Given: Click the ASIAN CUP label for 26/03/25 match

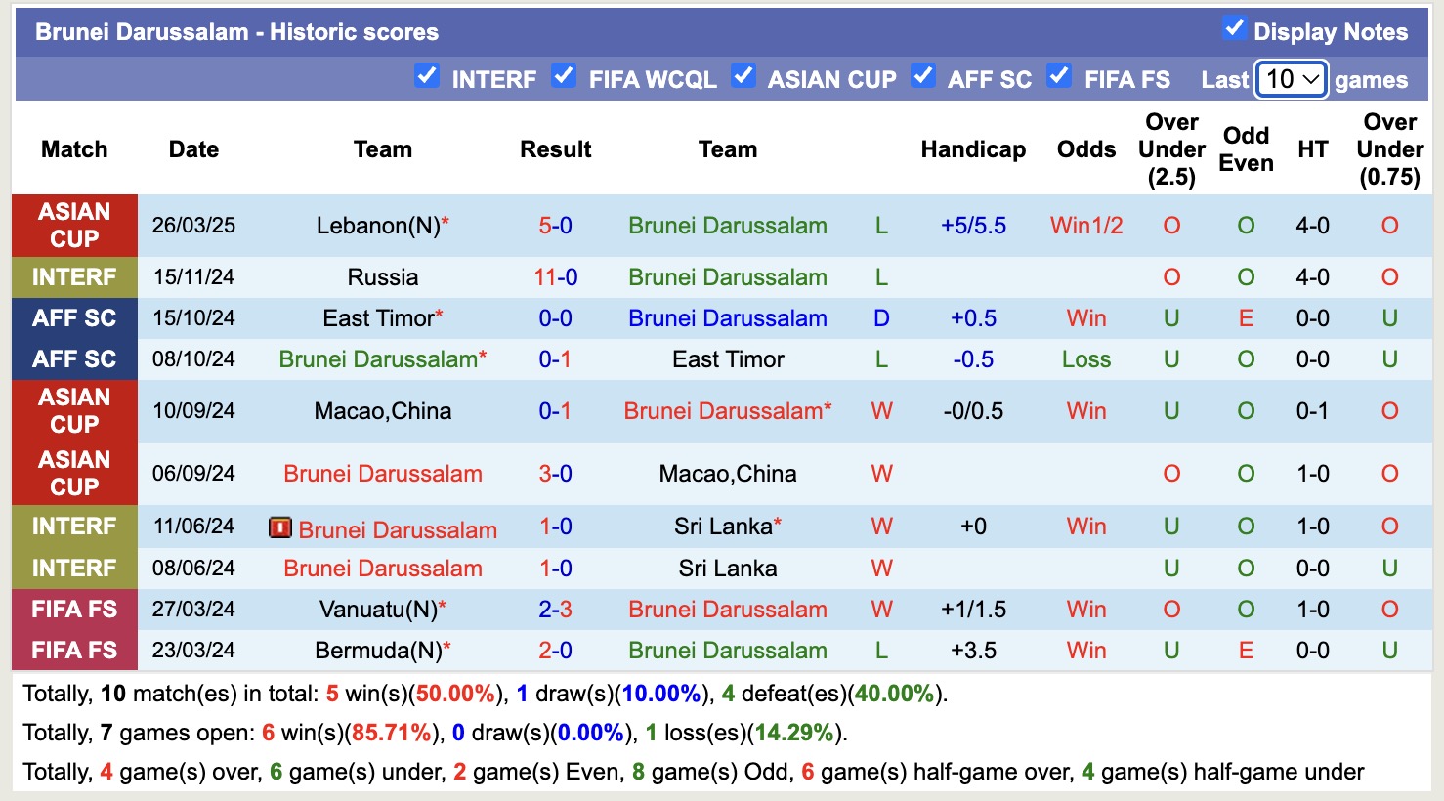Looking at the screenshot, I should tap(74, 226).
